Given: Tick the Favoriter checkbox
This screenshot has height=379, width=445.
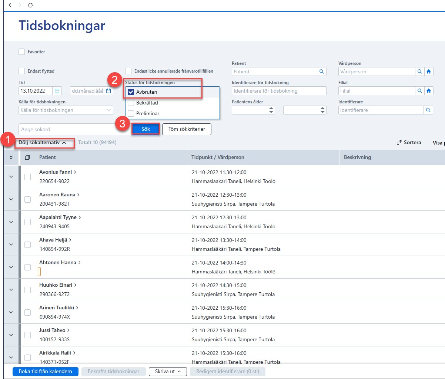Looking at the screenshot, I should 21,52.
